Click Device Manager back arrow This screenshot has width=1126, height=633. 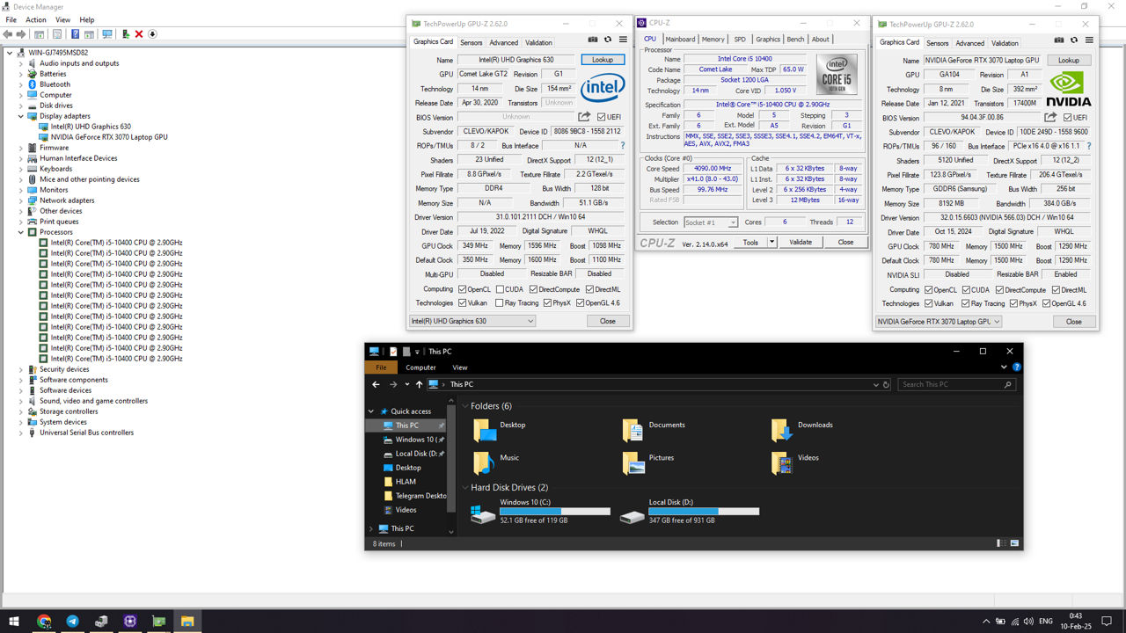10,34
